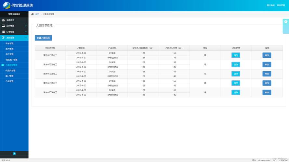Screen dimensions: 289x162
Task: Click the 供货管理系统 logo icon
Action: [7, 5]
